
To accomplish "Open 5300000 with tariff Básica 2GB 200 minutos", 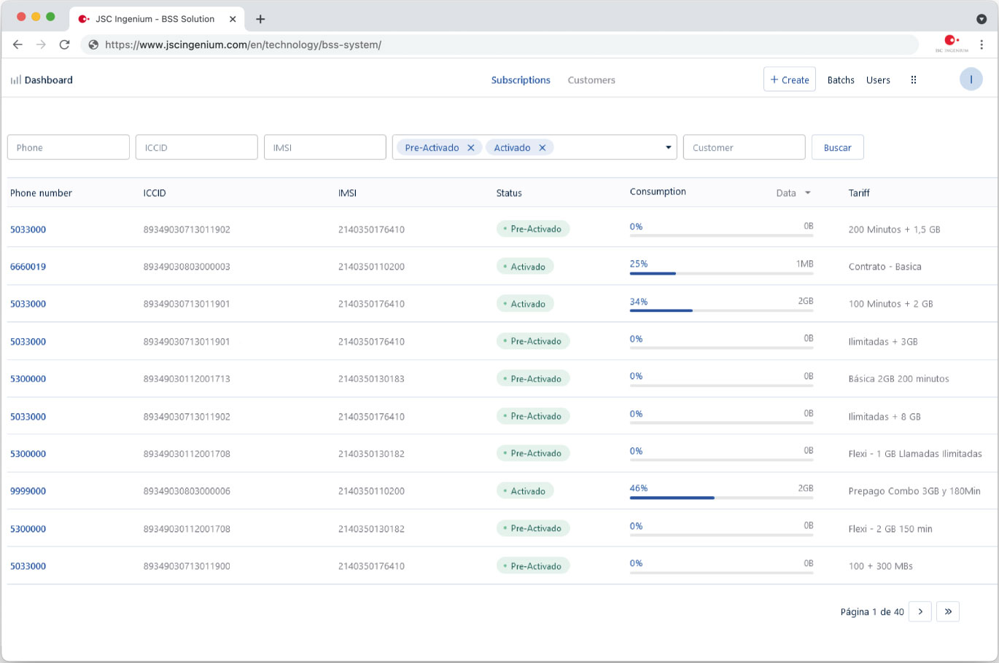I will [28, 379].
